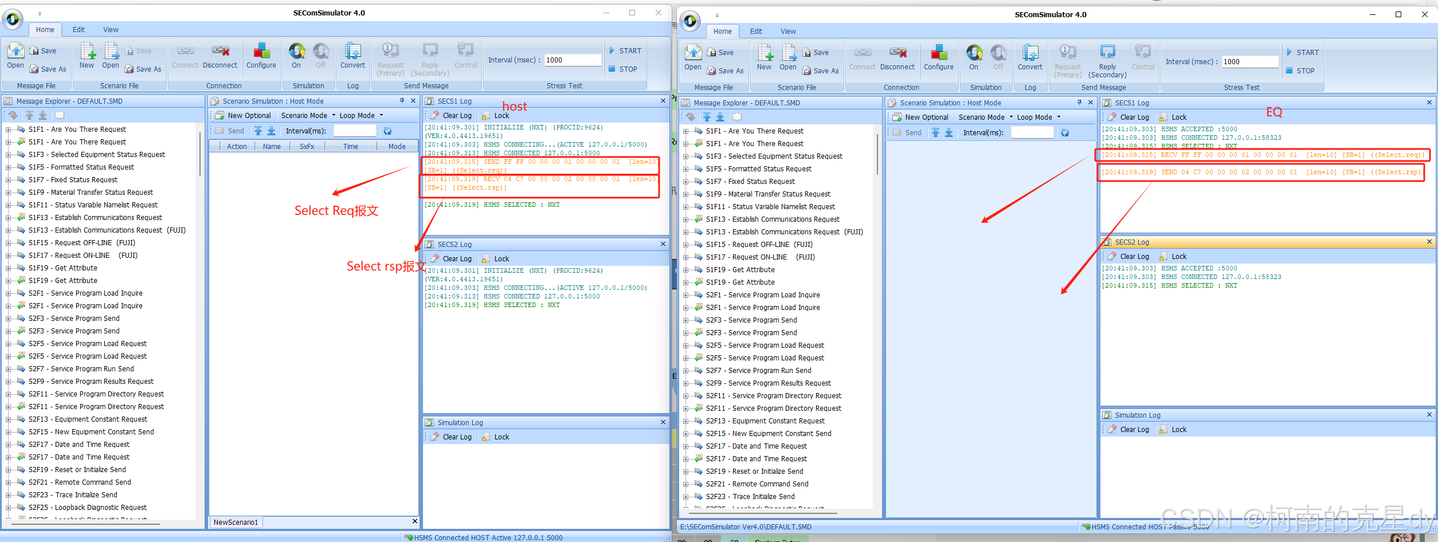Click New scenario icon in left window
Screen dimensions: 1438x542
click(x=87, y=56)
